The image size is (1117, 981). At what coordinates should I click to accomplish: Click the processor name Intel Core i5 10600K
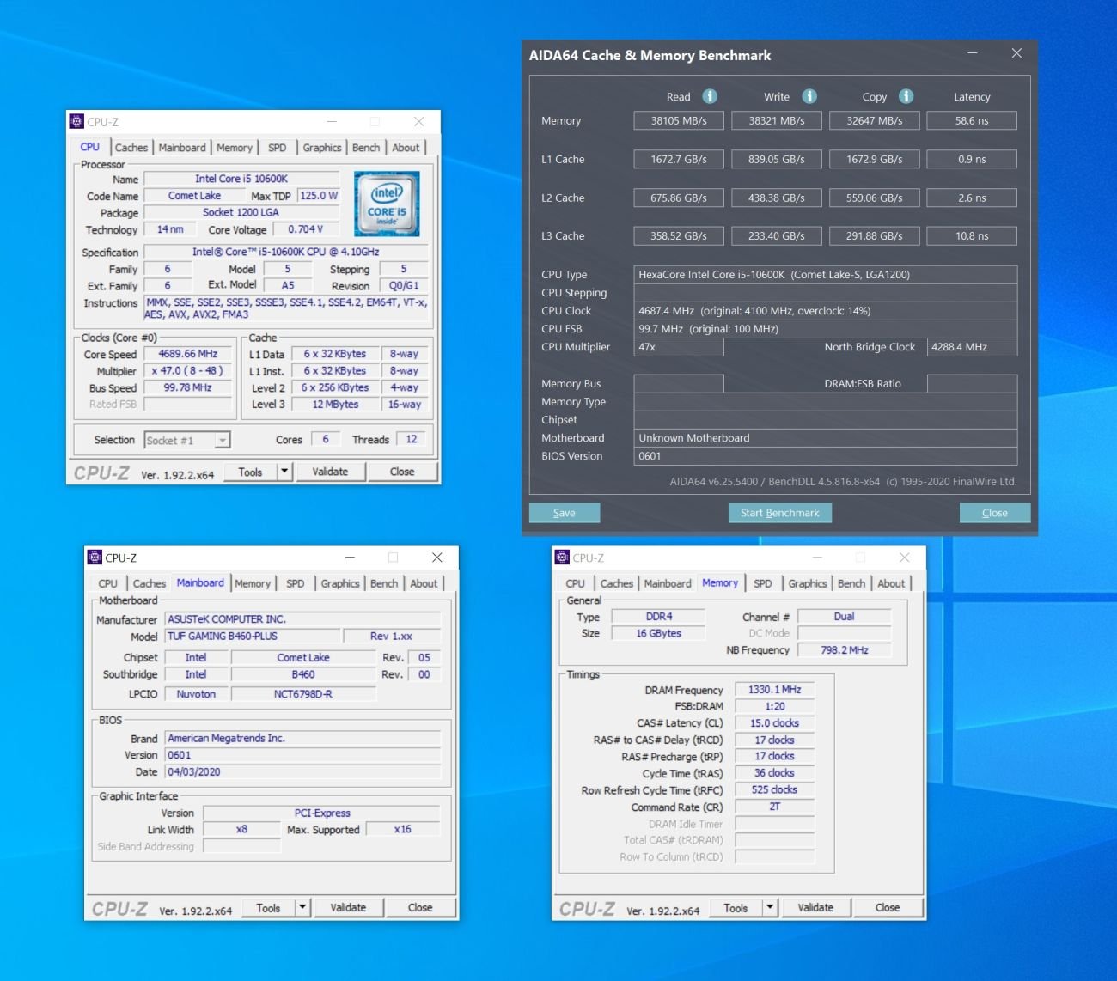(241, 179)
